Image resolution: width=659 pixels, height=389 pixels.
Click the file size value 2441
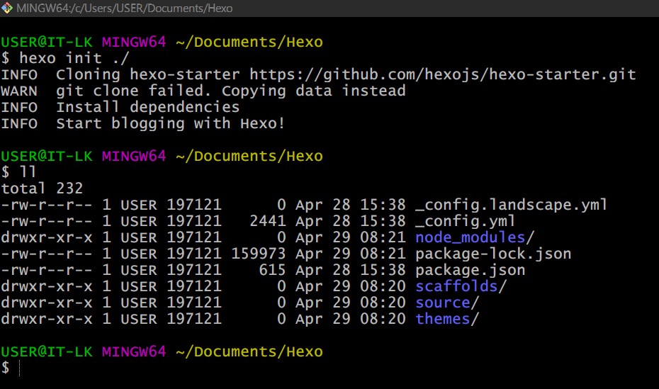coord(268,221)
